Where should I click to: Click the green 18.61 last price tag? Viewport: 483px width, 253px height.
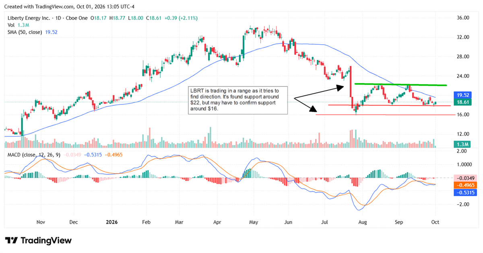(462, 103)
